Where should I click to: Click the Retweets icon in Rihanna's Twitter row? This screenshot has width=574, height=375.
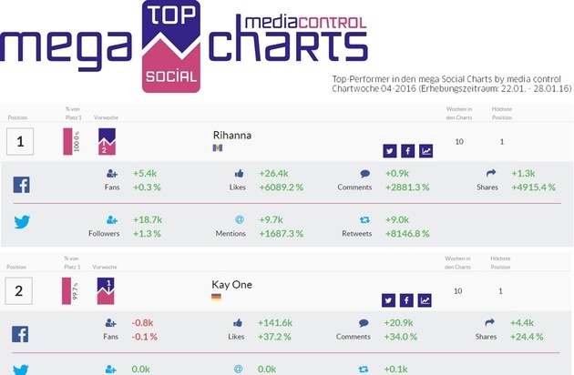(x=365, y=220)
